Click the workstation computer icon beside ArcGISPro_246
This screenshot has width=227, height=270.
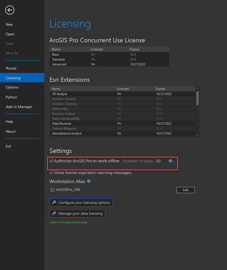tap(53, 190)
